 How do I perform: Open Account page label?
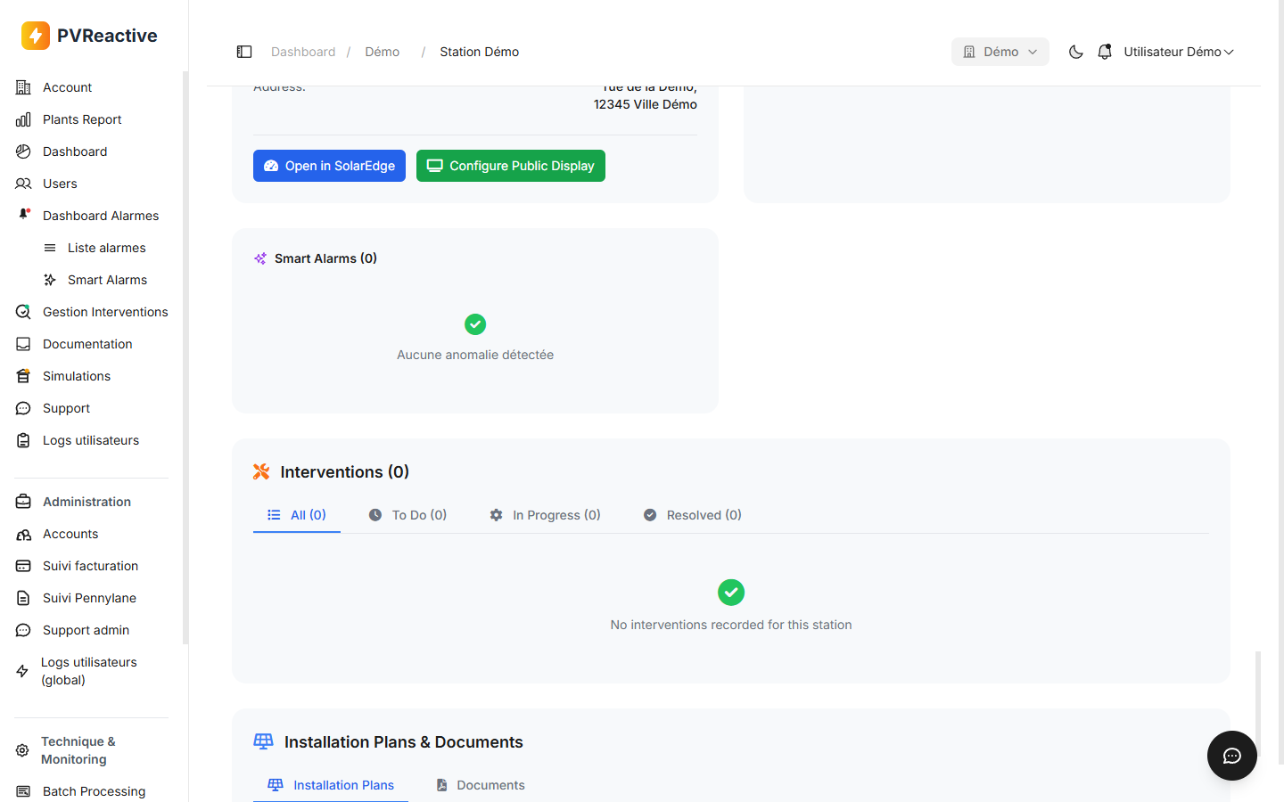pos(68,87)
